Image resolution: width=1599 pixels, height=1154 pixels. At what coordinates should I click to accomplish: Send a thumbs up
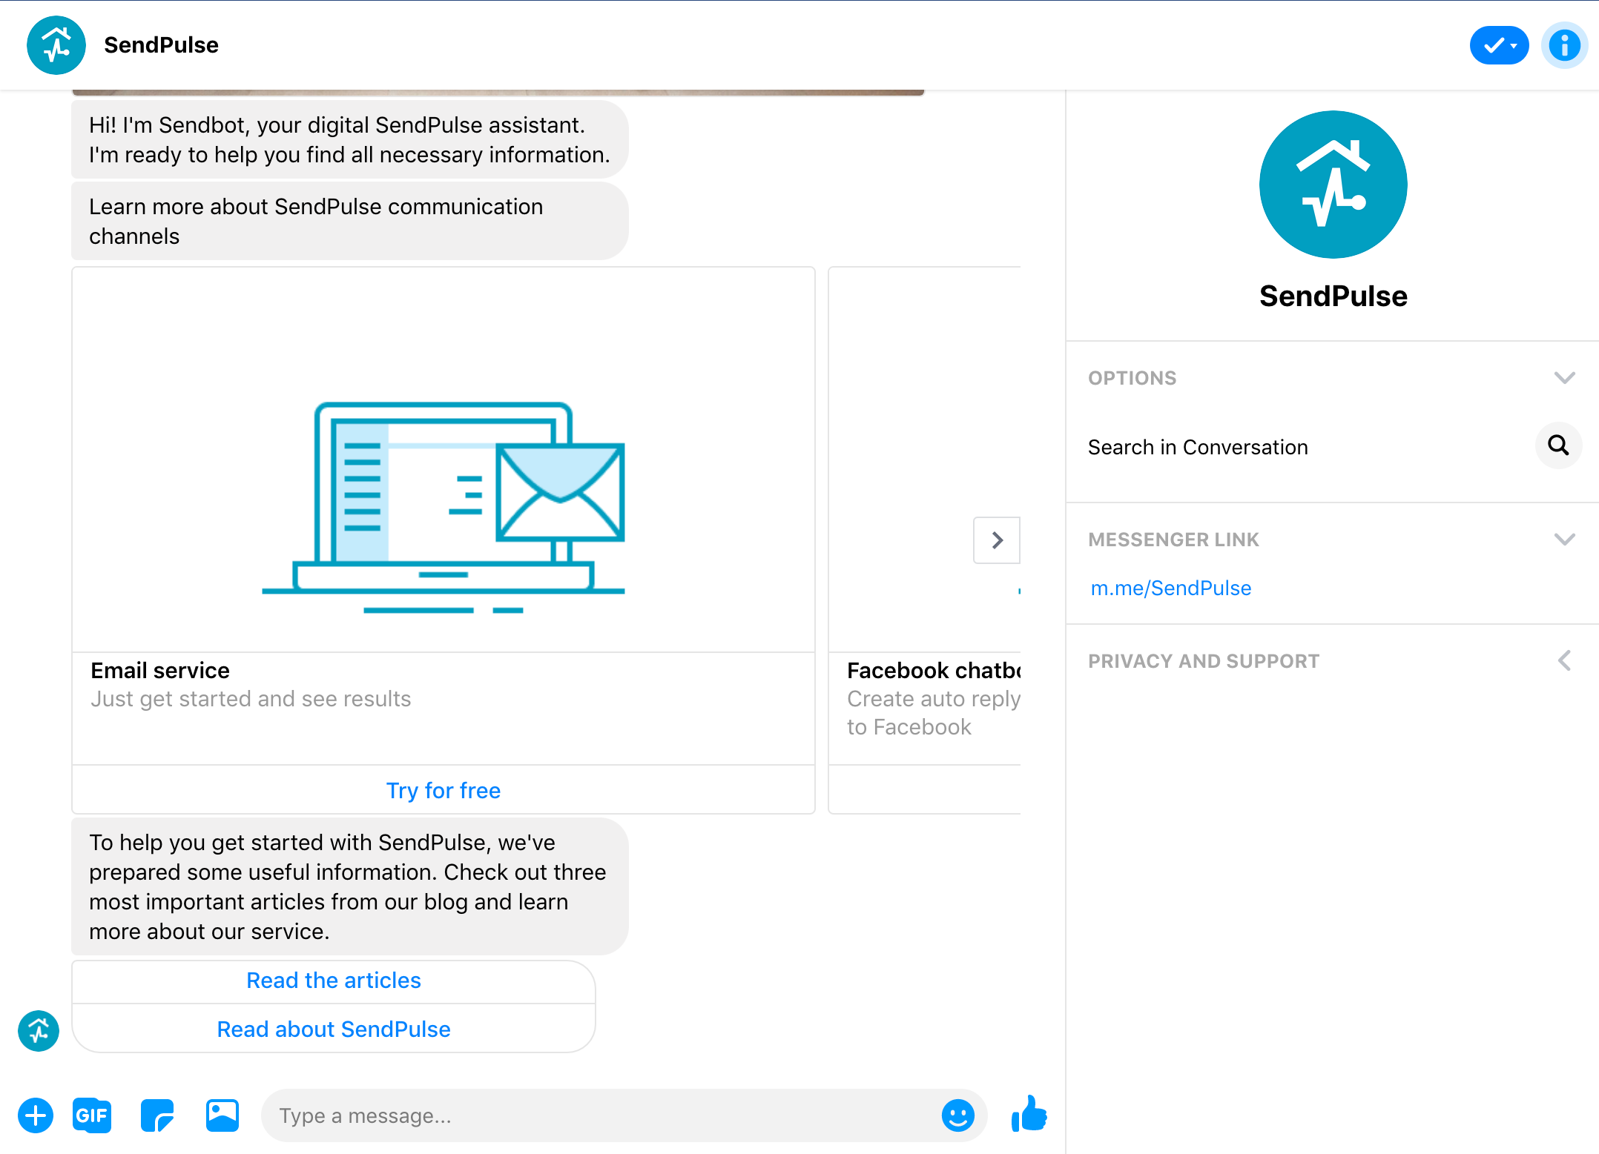(1029, 1115)
